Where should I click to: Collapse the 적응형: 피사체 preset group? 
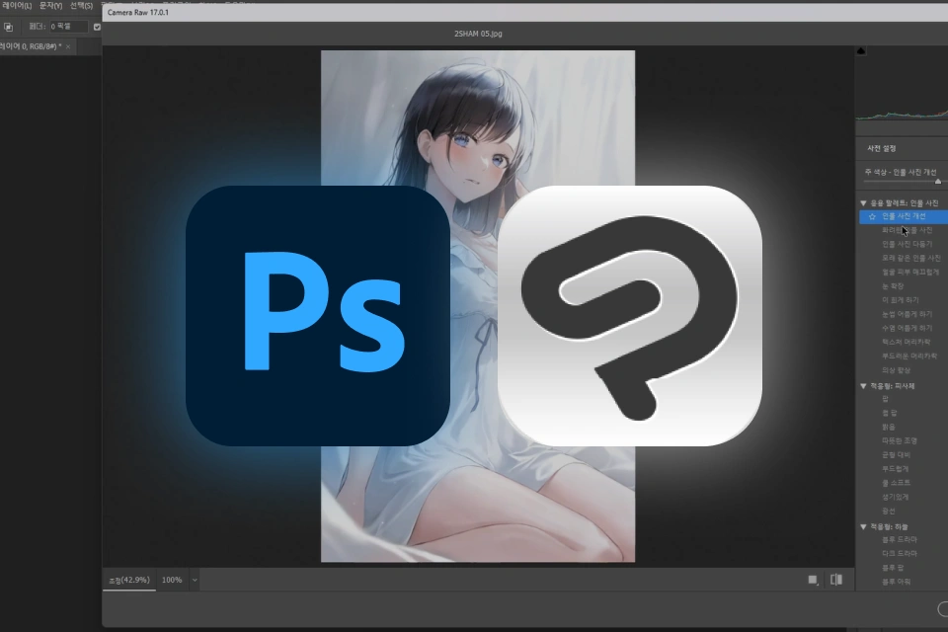tap(863, 386)
